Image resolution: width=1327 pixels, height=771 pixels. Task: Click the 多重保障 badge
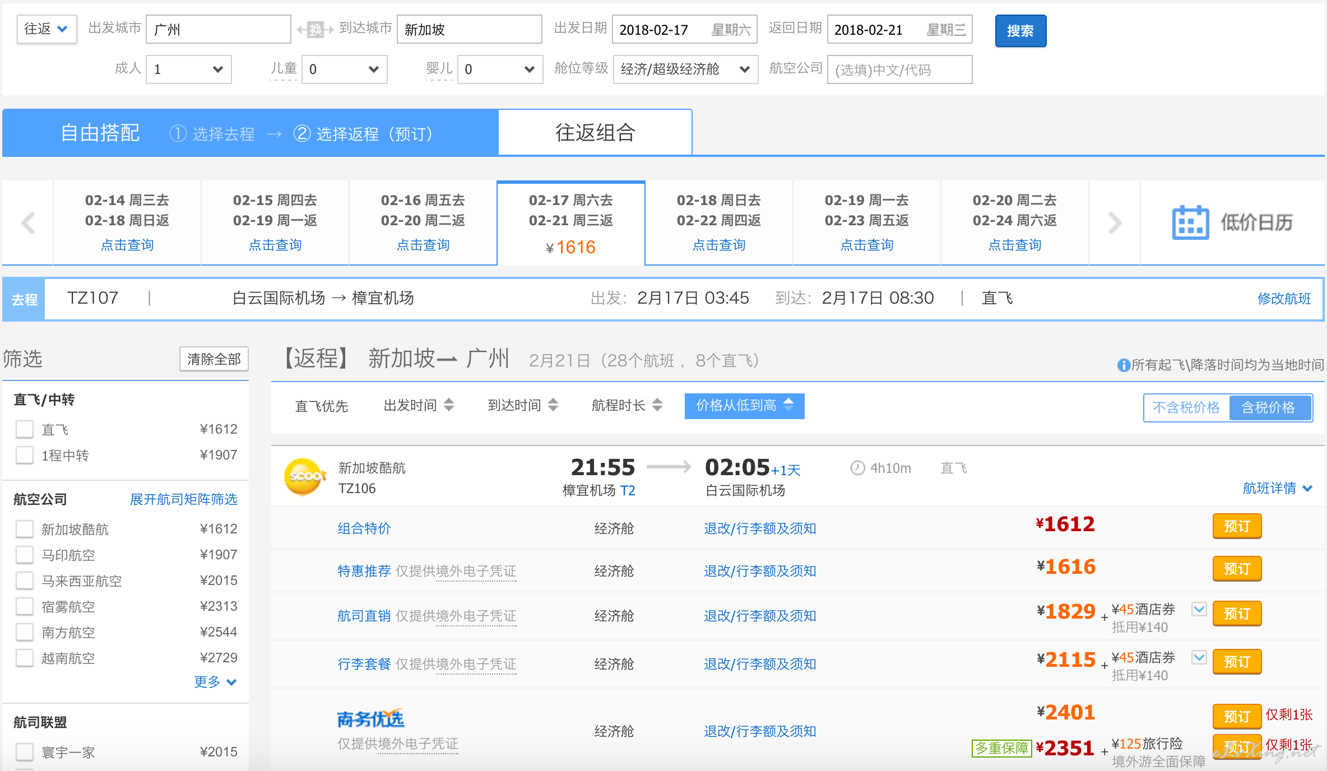[x=1001, y=748]
